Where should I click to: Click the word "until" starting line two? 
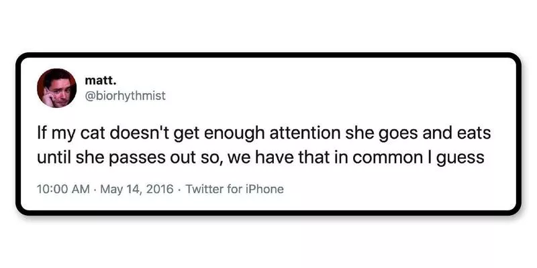(53, 157)
